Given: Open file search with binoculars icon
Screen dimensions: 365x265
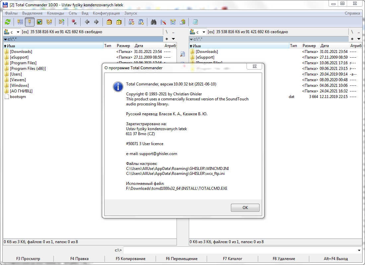Looking at the screenshot, I should 154,22.
